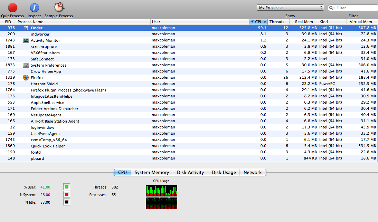The height and width of the screenshot is (222, 378).
Task: Click the 844 KB real memory value
Action: [x=310, y=158]
